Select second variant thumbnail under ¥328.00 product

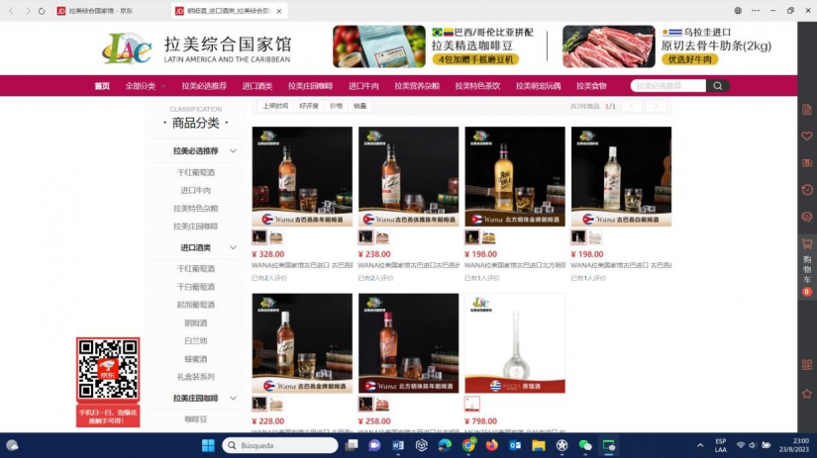(x=275, y=237)
